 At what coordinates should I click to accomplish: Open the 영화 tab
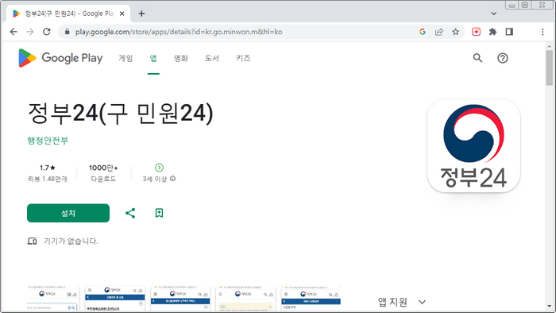click(x=181, y=58)
